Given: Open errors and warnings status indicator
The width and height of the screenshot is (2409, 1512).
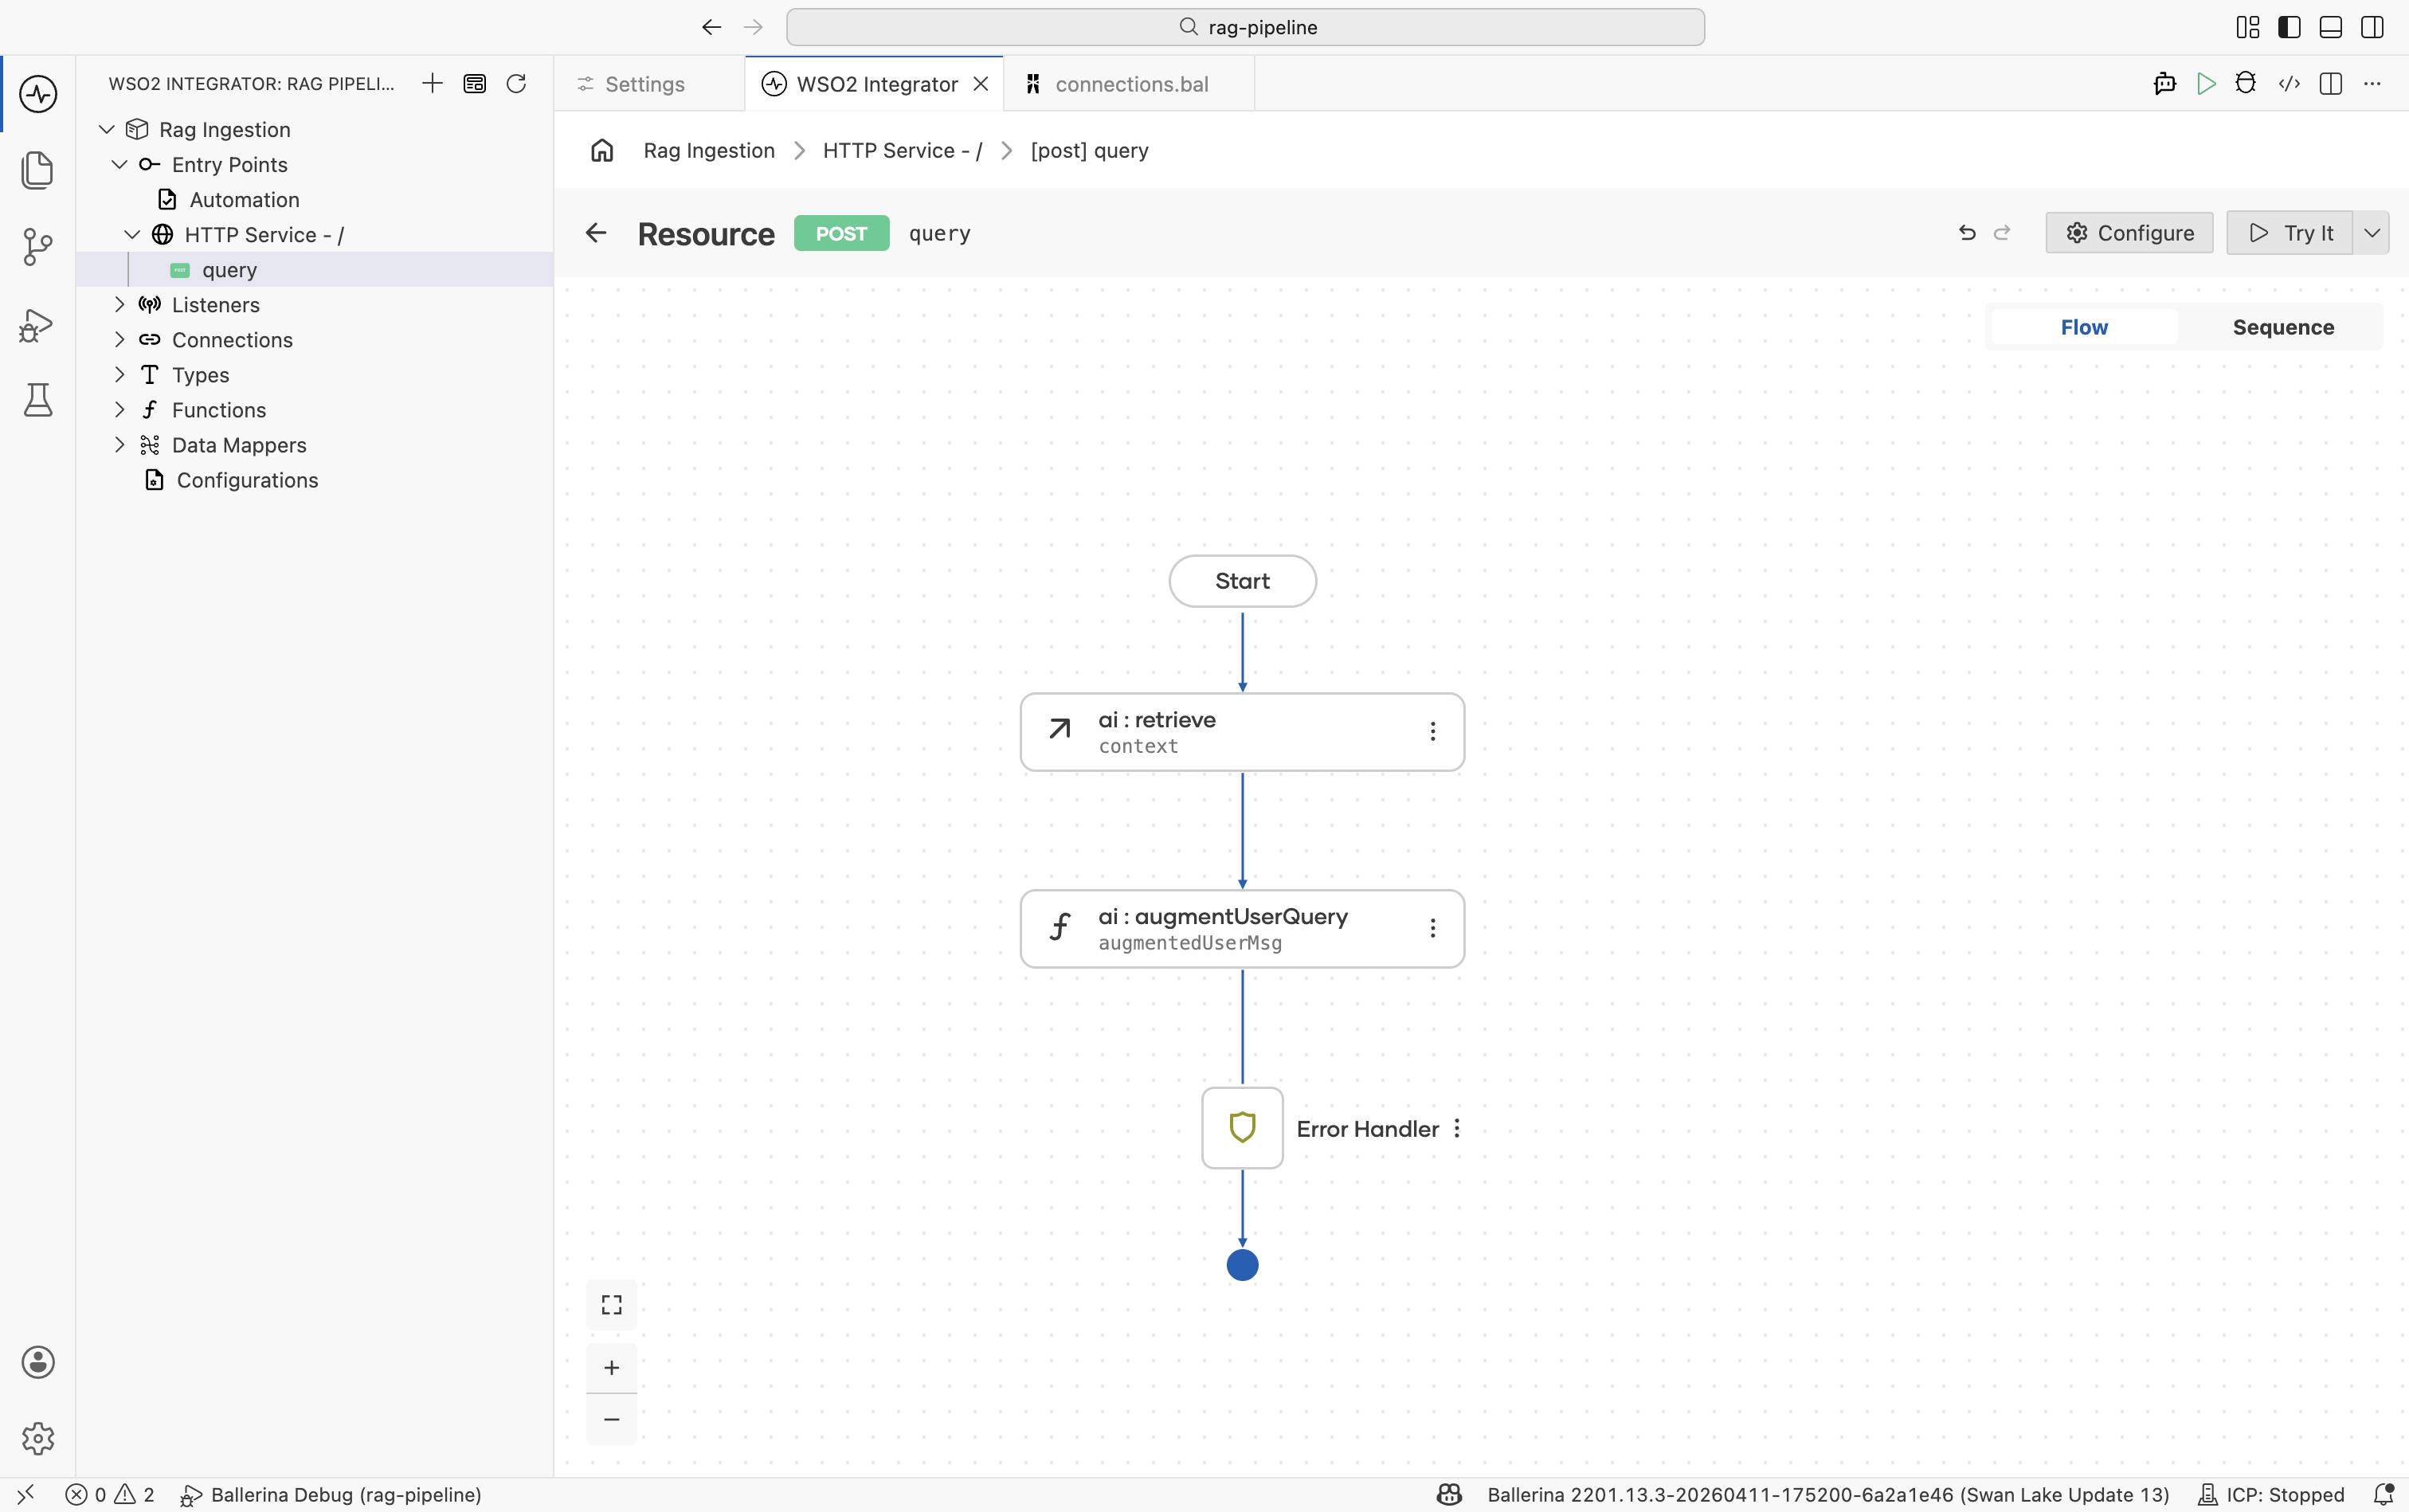Looking at the screenshot, I should tap(110, 1495).
